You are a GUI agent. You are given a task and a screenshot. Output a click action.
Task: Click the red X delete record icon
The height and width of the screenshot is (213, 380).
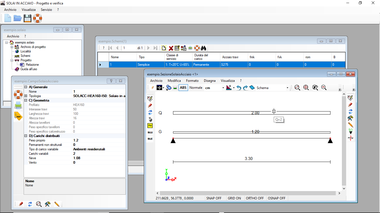click(171, 48)
